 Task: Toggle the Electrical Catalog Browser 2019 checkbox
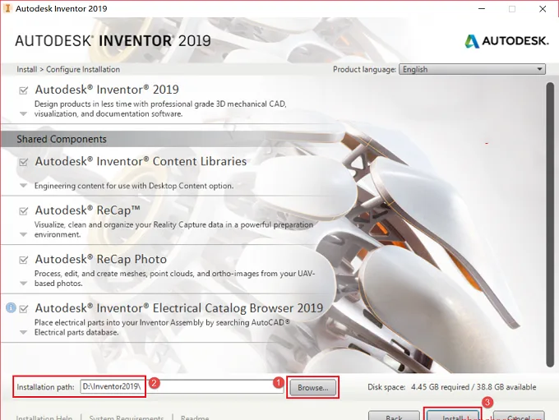click(x=24, y=309)
